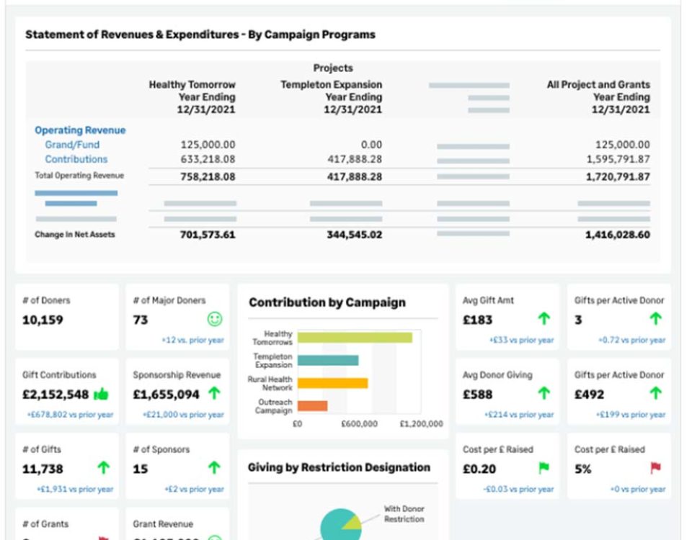Click '+0 vs prior year' link
The height and width of the screenshot is (540, 692).
point(638,489)
